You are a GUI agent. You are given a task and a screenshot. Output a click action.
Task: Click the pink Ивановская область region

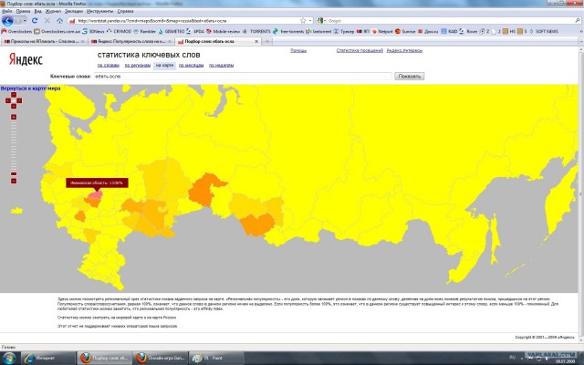(96, 195)
